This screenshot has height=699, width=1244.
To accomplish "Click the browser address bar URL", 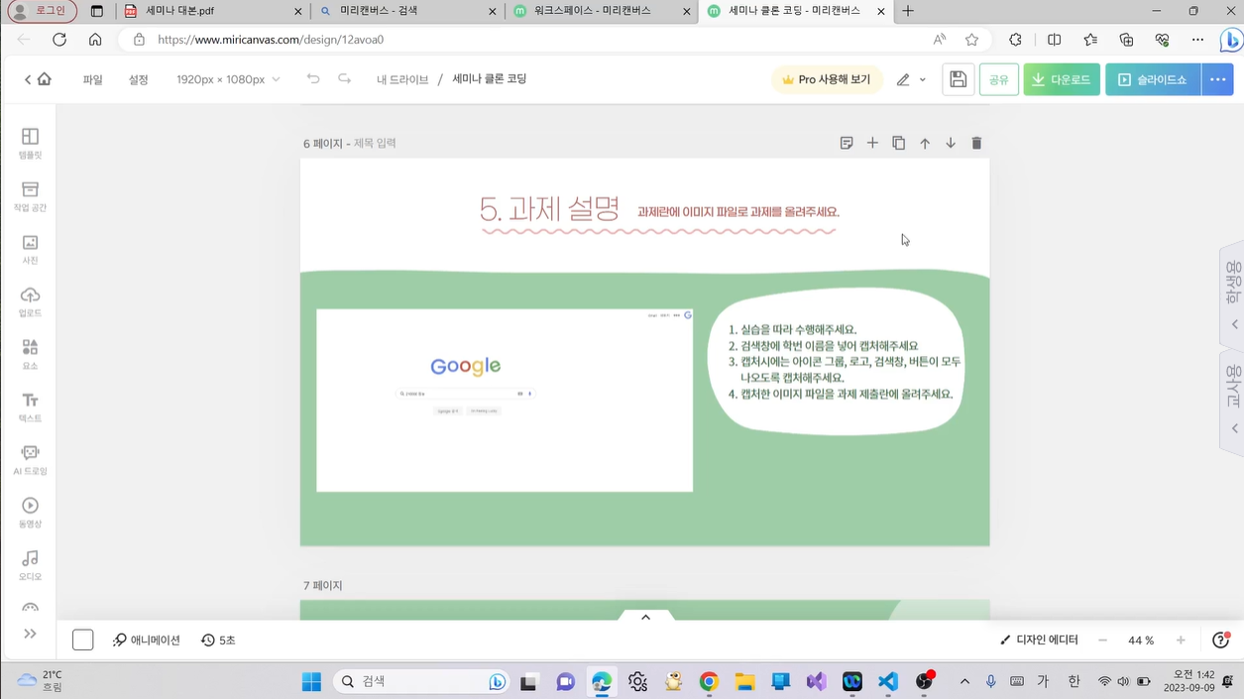I will [x=271, y=40].
